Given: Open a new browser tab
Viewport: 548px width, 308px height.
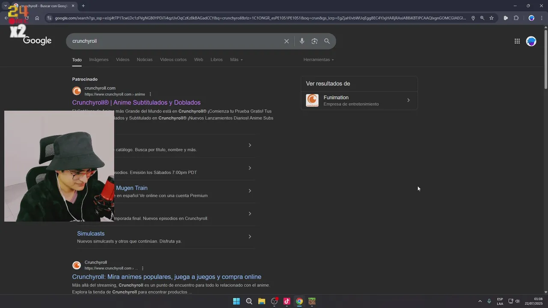Looking at the screenshot, I should tap(83, 6).
